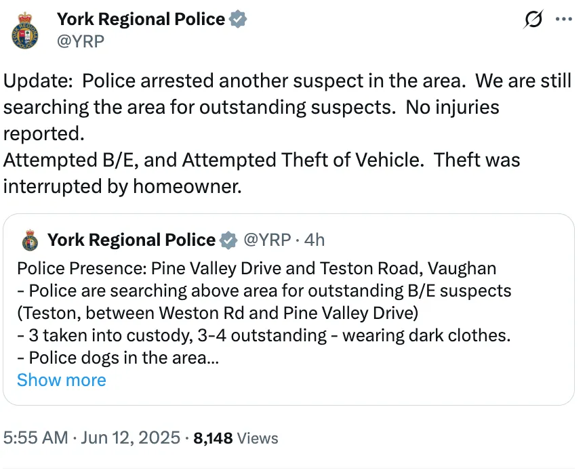Expand the quoted post with Show more

[62, 380]
